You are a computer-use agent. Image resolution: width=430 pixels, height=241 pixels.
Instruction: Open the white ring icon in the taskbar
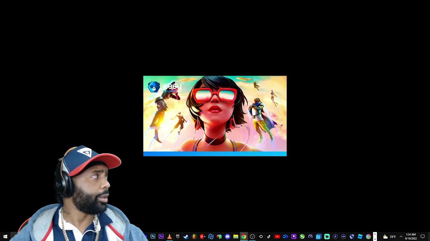[x=261, y=237]
